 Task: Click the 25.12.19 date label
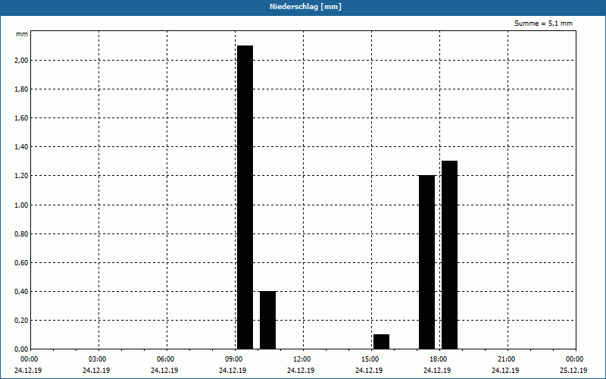coord(573,371)
